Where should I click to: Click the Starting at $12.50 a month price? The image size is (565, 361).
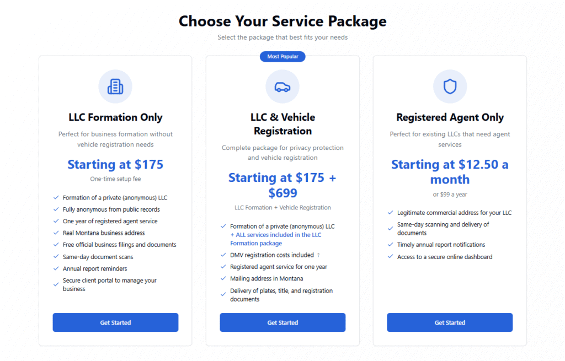coord(450,172)
